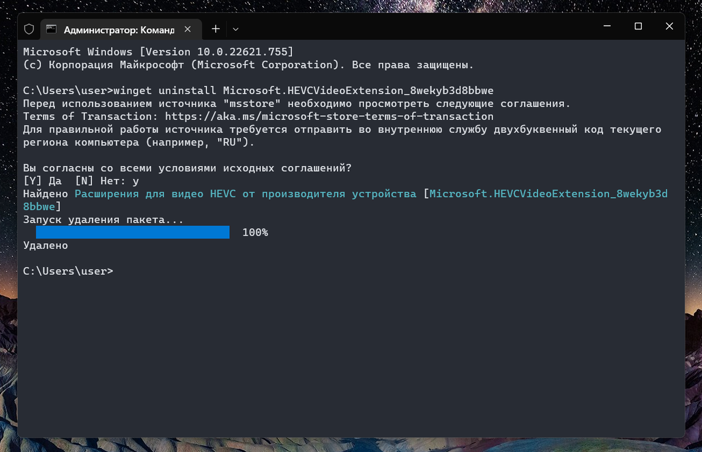
Task: Click the last C:\Users\user> prompt
Action: [x=68, y=271]
